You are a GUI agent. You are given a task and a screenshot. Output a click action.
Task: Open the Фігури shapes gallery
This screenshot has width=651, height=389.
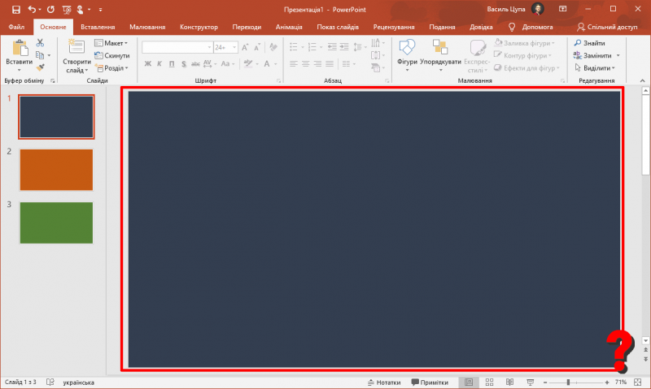coord(407,54)
